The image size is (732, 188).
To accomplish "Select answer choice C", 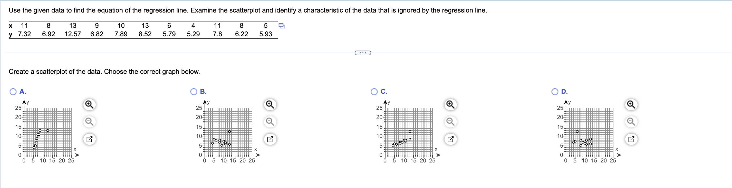I will 374,91.
